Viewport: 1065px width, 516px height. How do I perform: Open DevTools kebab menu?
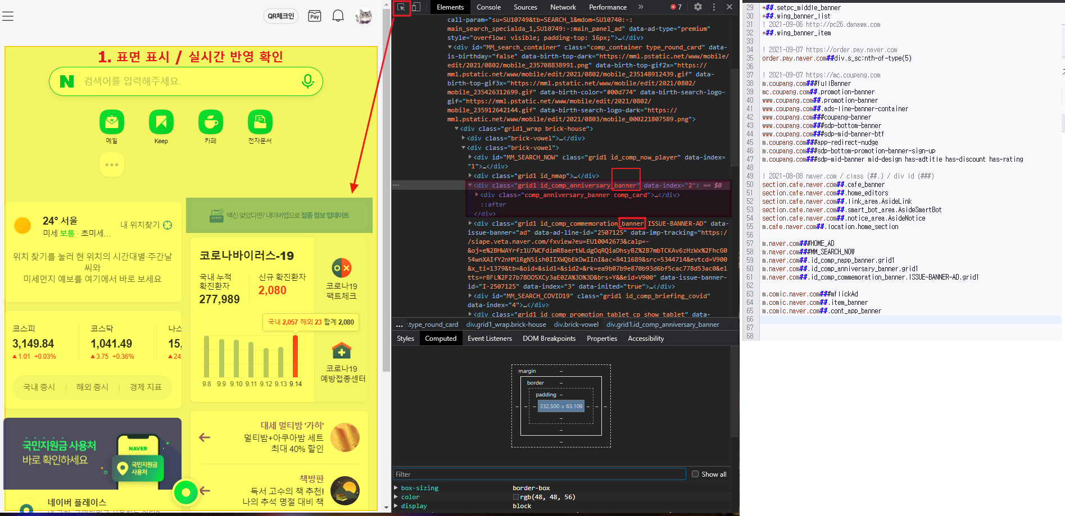714,7
